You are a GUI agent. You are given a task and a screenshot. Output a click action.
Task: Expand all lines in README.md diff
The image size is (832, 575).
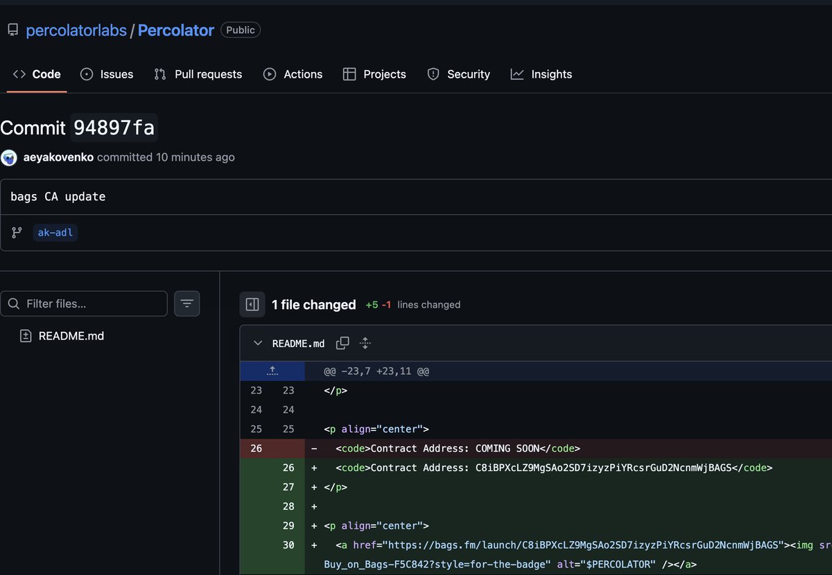365,343
